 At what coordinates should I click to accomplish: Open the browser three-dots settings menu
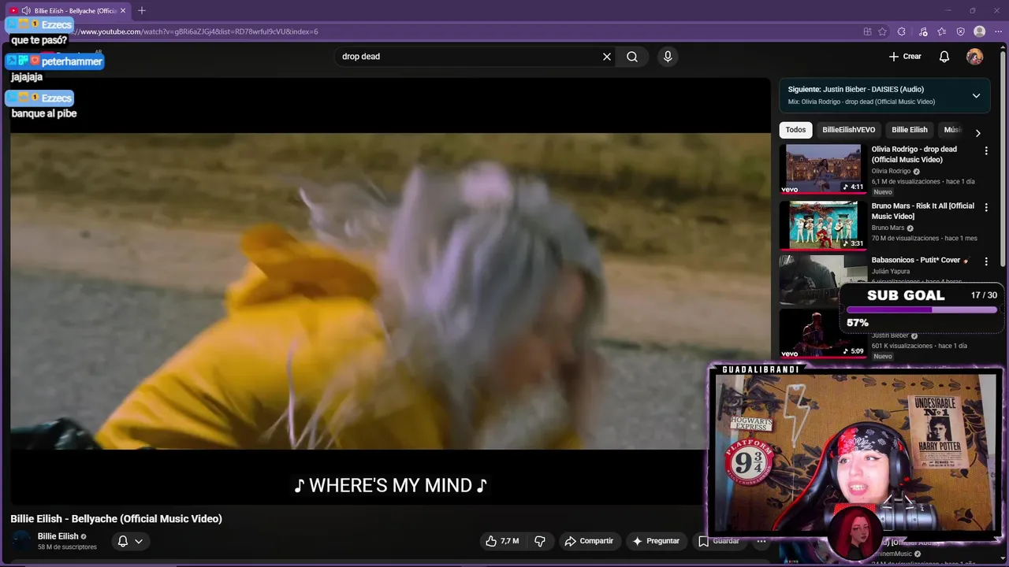coord(998,31)
